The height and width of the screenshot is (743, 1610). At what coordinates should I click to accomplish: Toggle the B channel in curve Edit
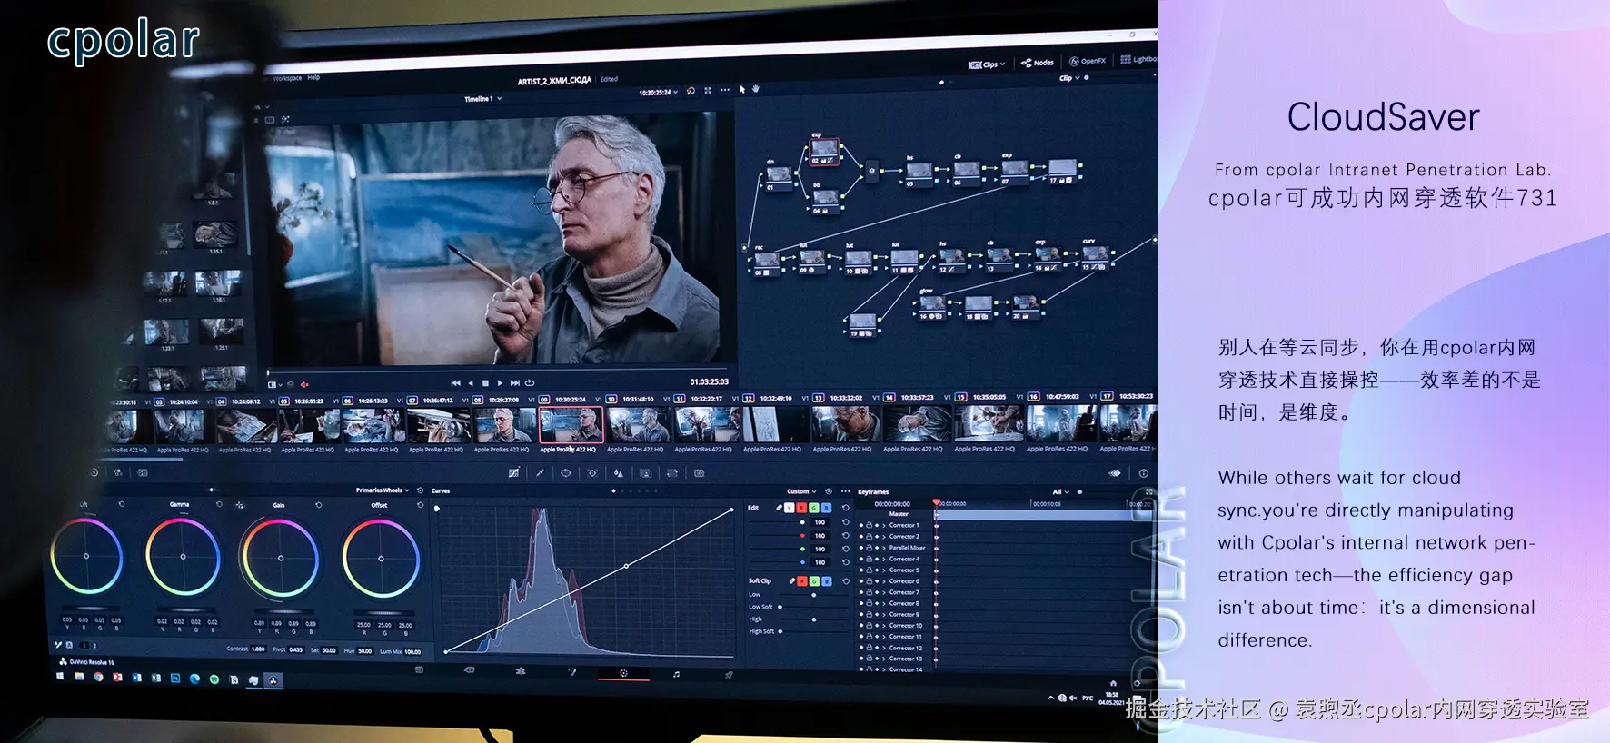(826, 508)
